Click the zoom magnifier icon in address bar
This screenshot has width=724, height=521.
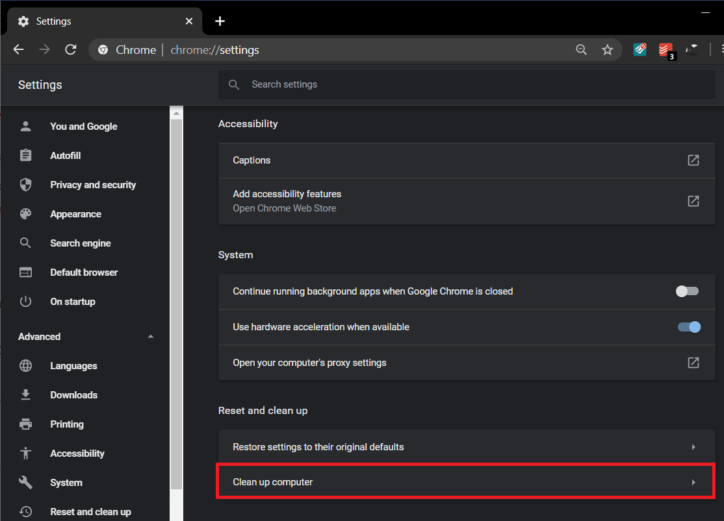[581, 50]
